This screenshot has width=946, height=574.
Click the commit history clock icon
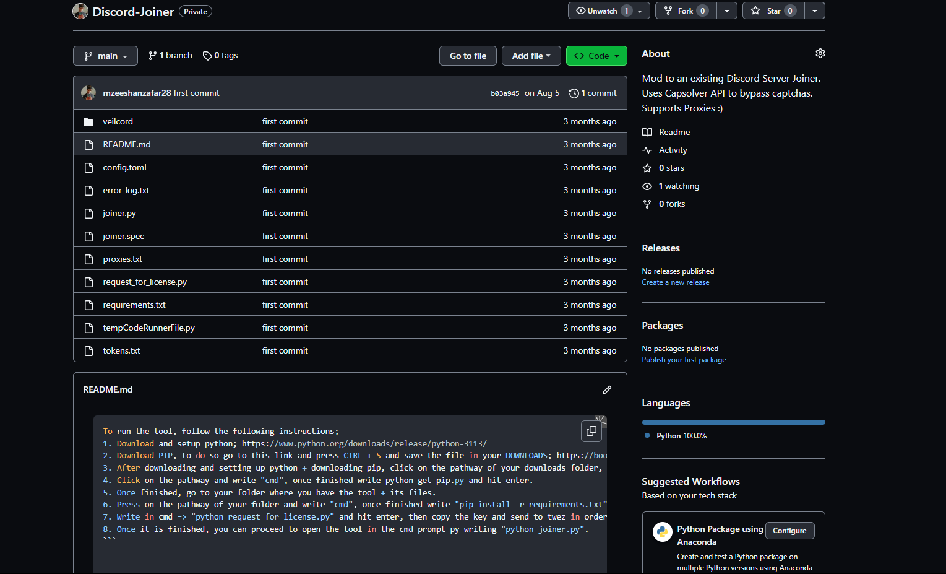574,93
